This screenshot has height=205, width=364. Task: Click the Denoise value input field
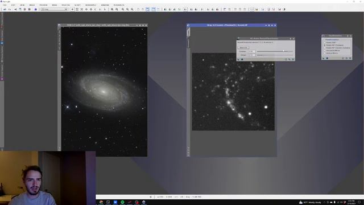251,51
